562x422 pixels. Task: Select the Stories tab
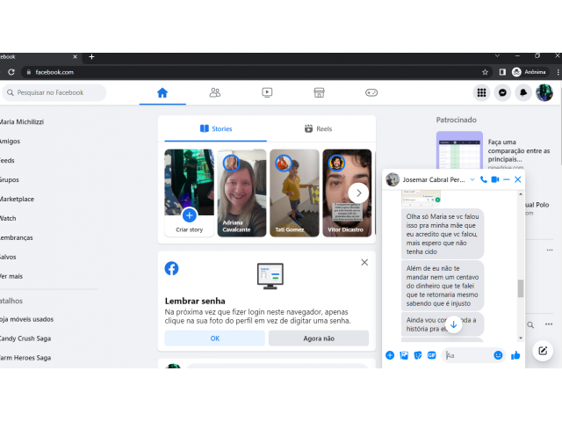pyautogui.click(x=216, y=128)
